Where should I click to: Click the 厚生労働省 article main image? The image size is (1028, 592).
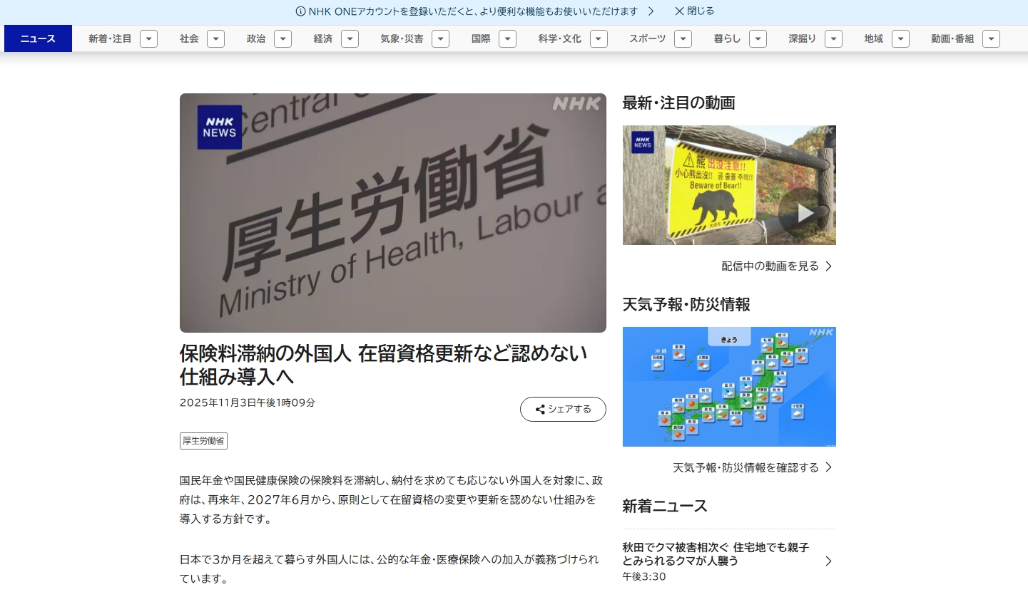click(393, 213)
